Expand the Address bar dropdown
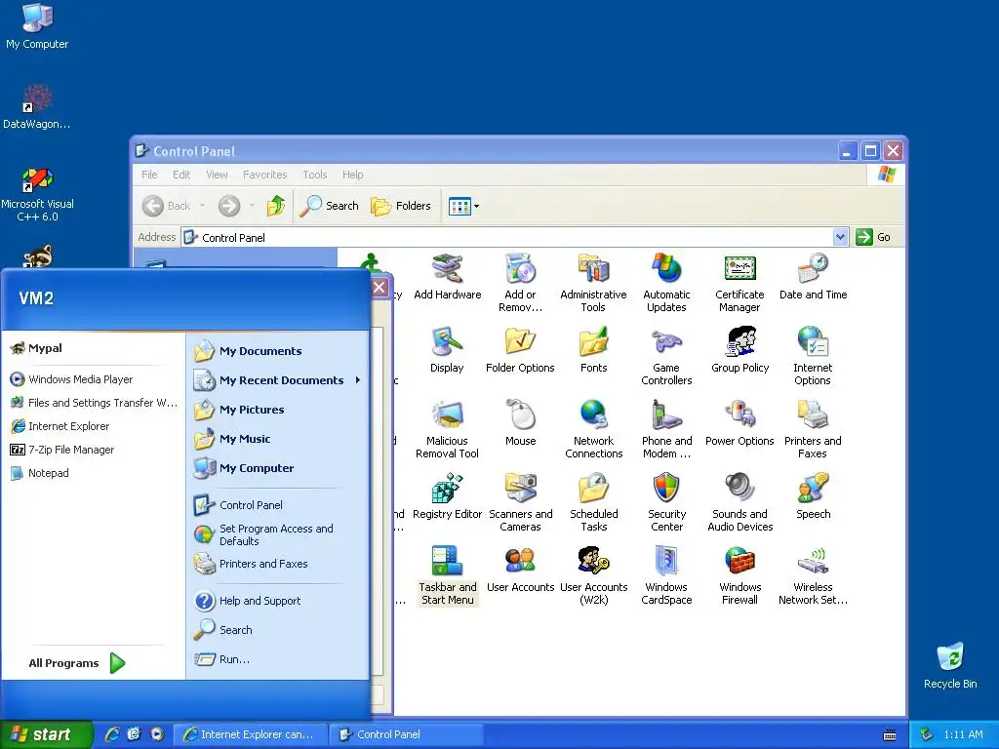 point(840,237)
